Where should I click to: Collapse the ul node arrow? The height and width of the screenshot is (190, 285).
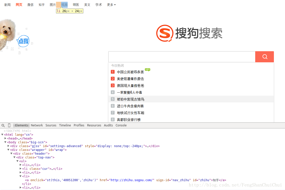17,161
